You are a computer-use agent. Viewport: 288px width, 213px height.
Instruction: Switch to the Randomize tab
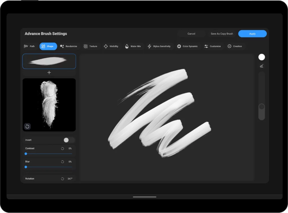pos(69,46)
